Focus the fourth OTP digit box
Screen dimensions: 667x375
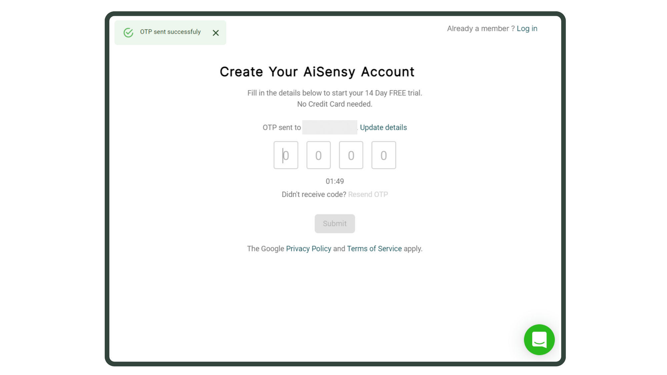[x=384, y=155]
